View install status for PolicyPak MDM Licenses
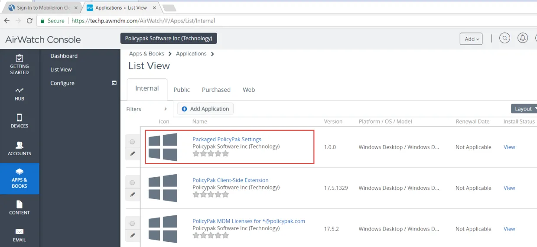This screenshot has width=537, height=247. point(509,229)
